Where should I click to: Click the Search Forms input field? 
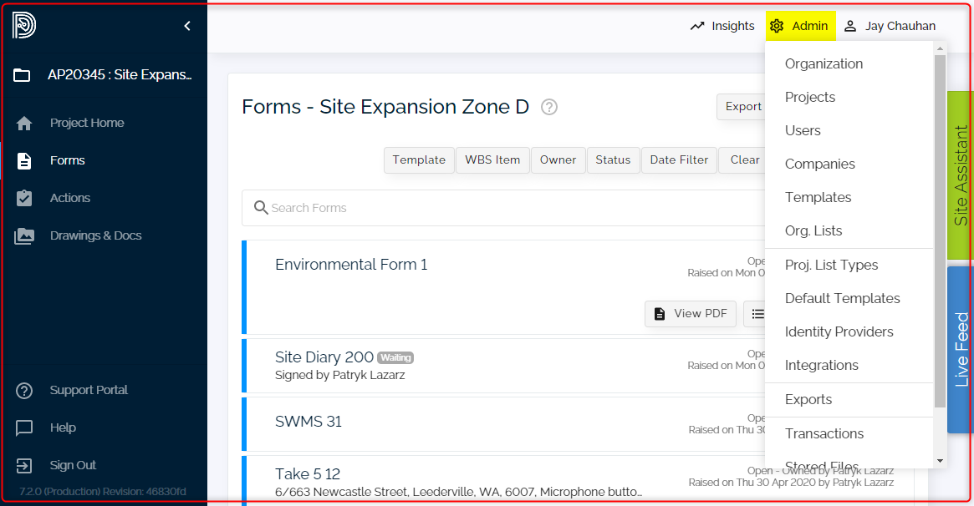click(502, 208)
